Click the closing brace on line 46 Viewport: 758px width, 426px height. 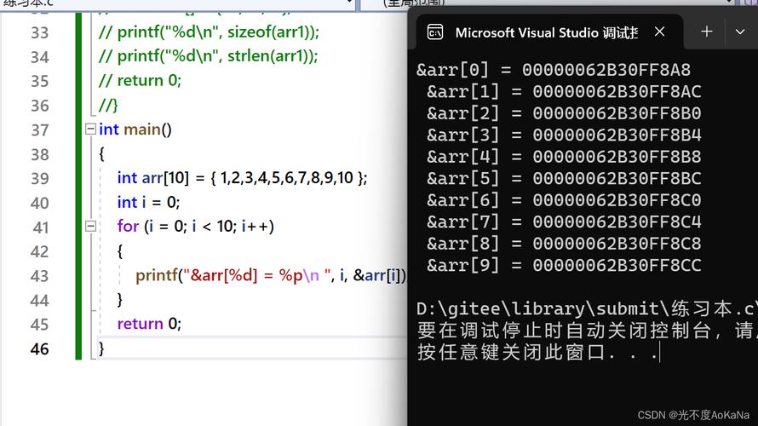tap(101, 348)
